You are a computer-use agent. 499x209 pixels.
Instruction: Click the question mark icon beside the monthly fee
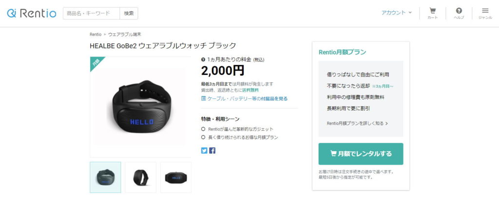[x=203, y=59]
